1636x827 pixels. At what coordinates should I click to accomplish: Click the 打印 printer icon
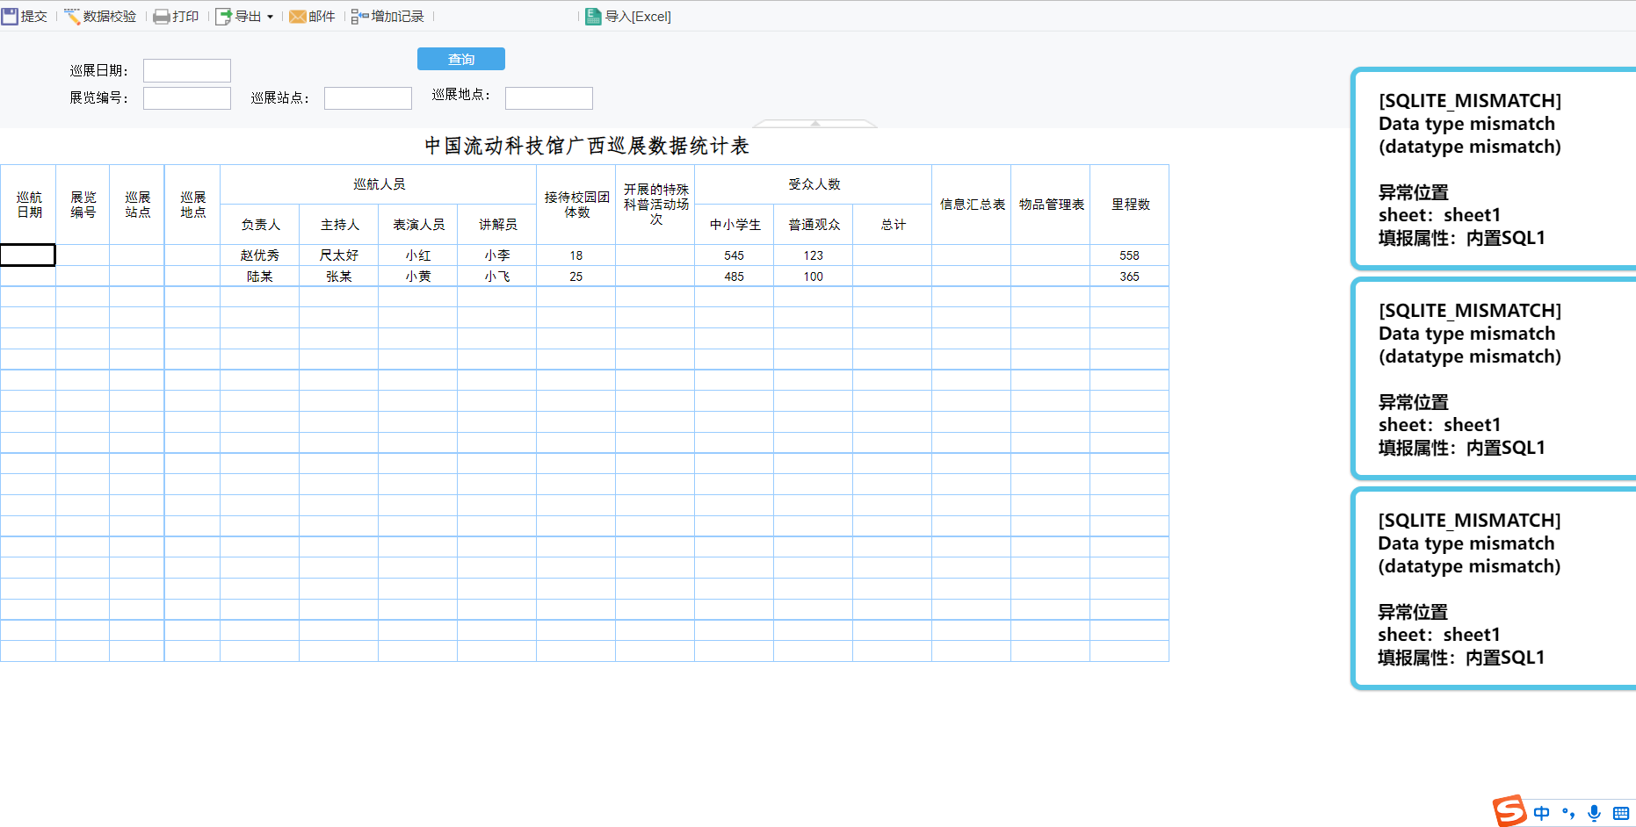(162, 17)
